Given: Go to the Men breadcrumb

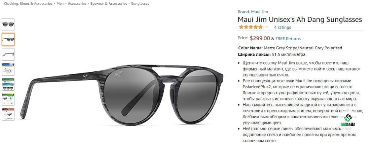Looking at the screenshot, I should click(x=60, y=4).
